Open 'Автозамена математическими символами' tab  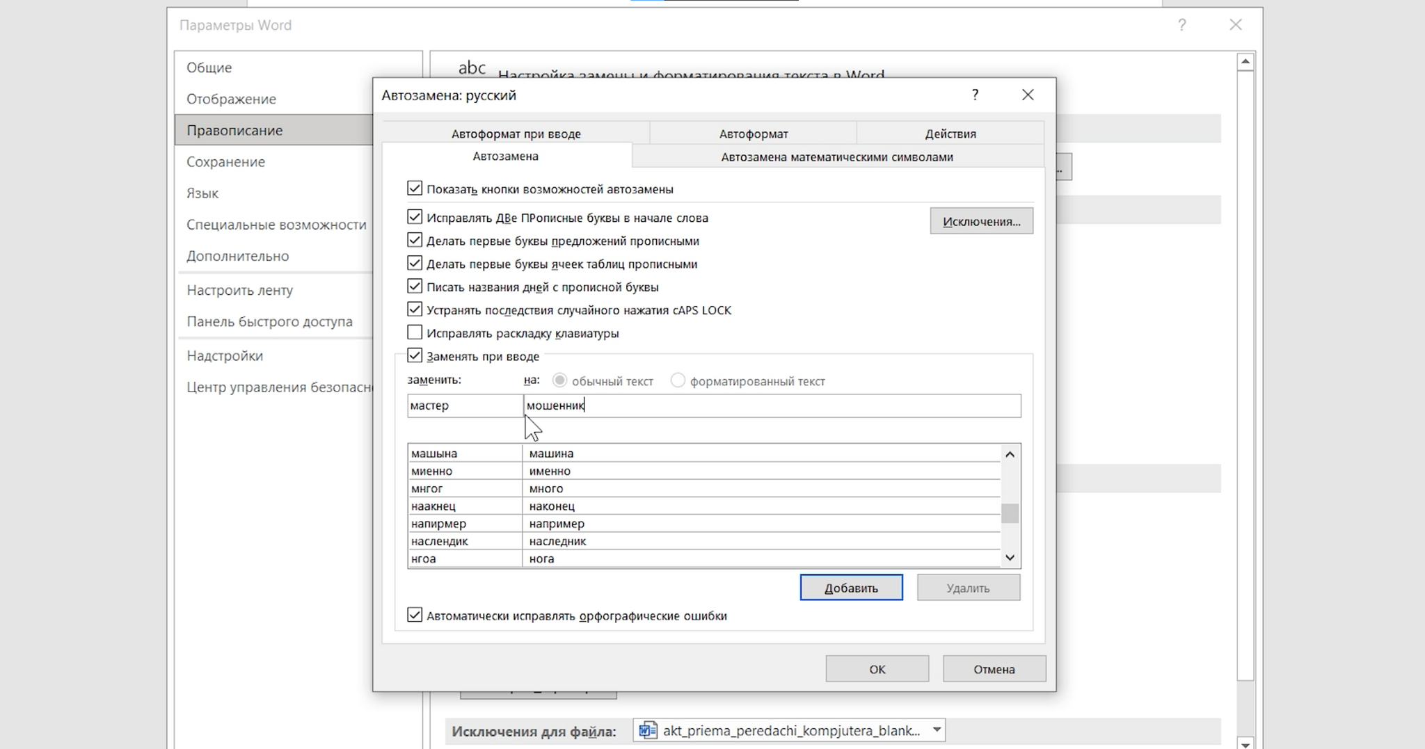coord(837,156)
